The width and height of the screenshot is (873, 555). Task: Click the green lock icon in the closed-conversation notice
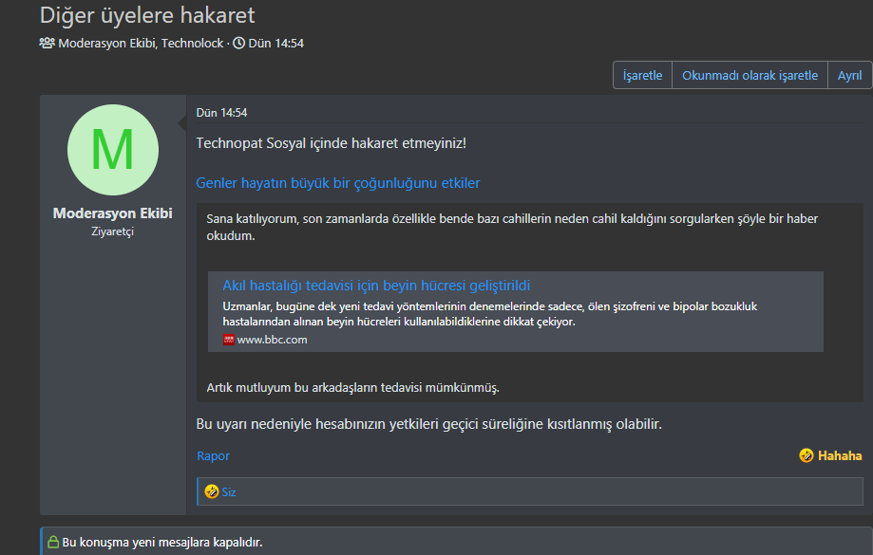click(53, 541)
